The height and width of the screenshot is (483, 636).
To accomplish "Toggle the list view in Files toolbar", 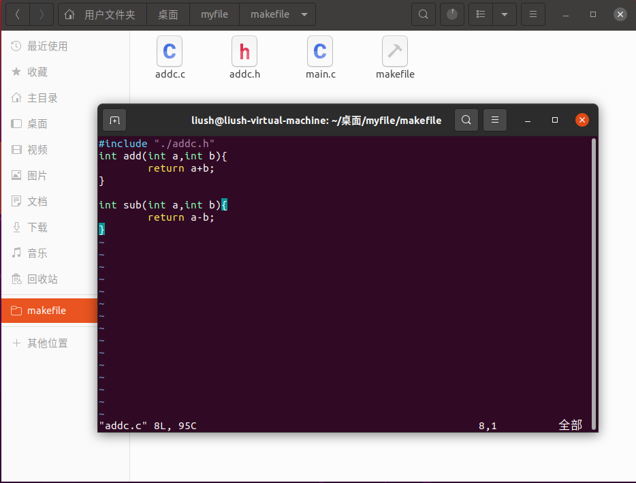I will [x=480, y=14].
